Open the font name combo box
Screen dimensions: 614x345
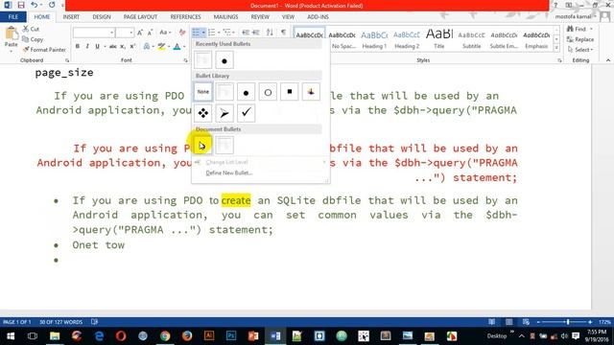94,33
